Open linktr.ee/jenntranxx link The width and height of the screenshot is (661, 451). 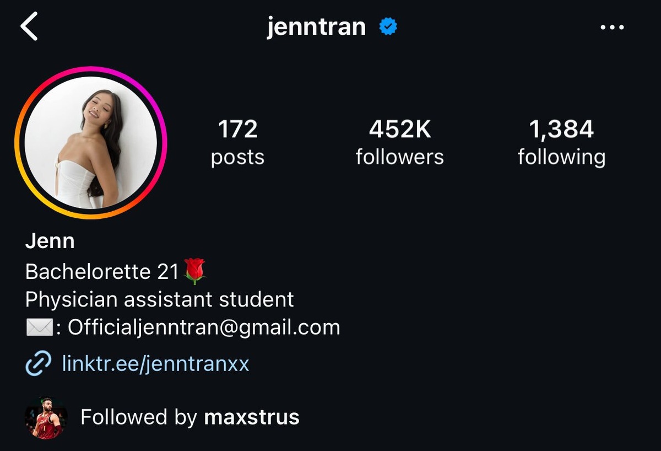pos(155,363)
